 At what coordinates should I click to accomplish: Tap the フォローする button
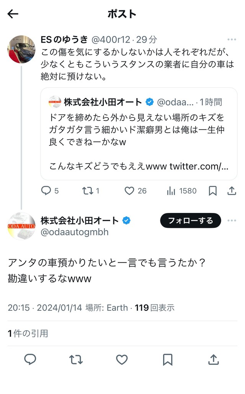[190, 221]
